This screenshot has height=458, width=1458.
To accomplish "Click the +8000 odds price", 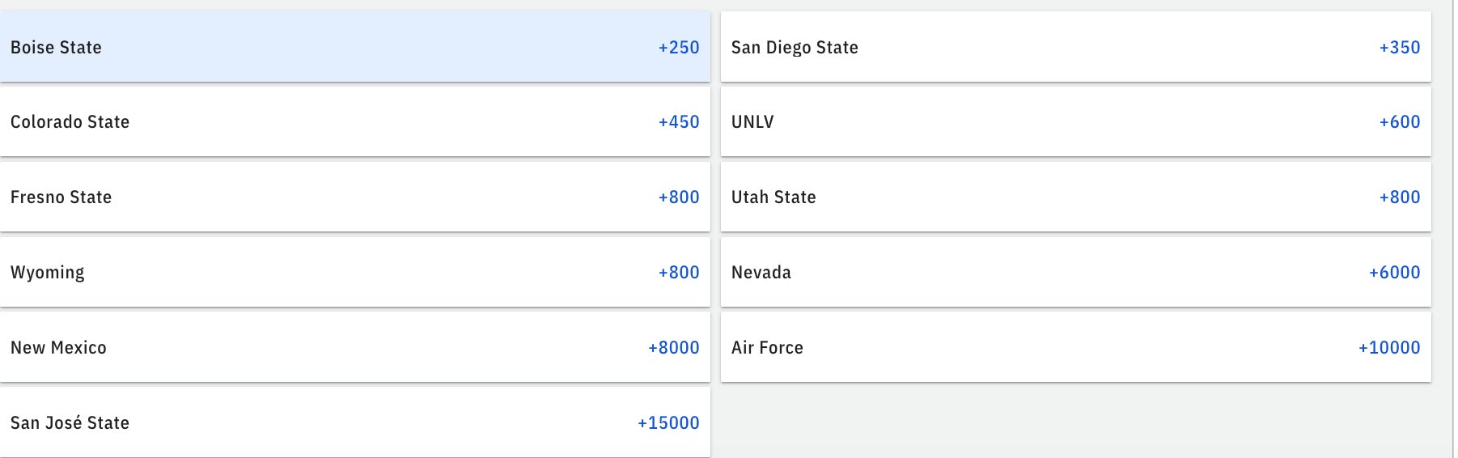I will click(x=673, y=347).
